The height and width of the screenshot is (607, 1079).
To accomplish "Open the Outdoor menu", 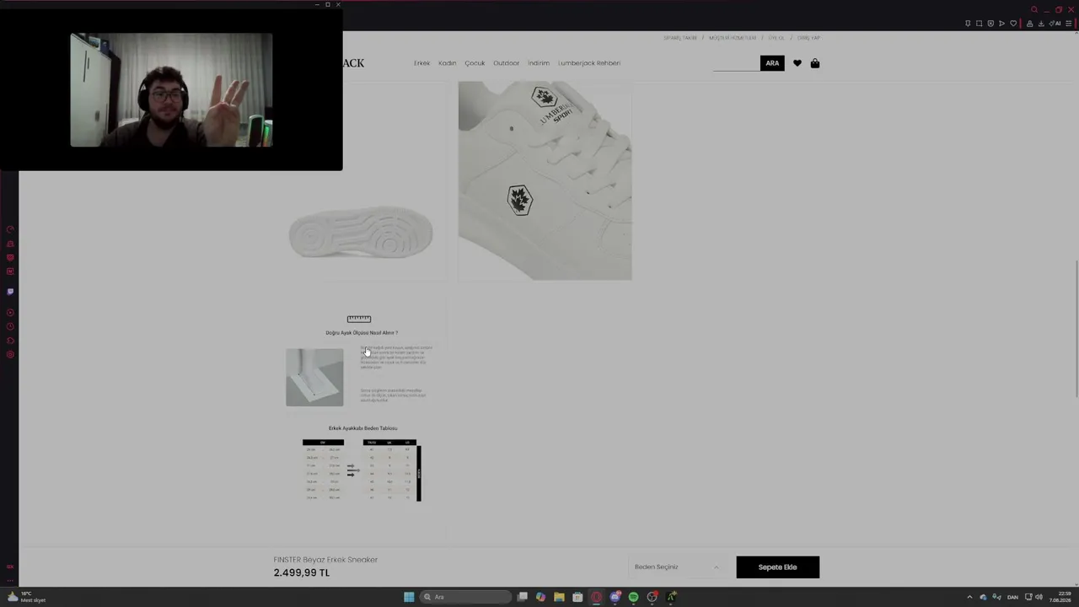I will click(506, 63).
